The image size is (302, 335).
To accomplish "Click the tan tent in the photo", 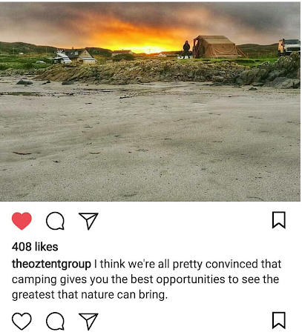I will point(217,47).
